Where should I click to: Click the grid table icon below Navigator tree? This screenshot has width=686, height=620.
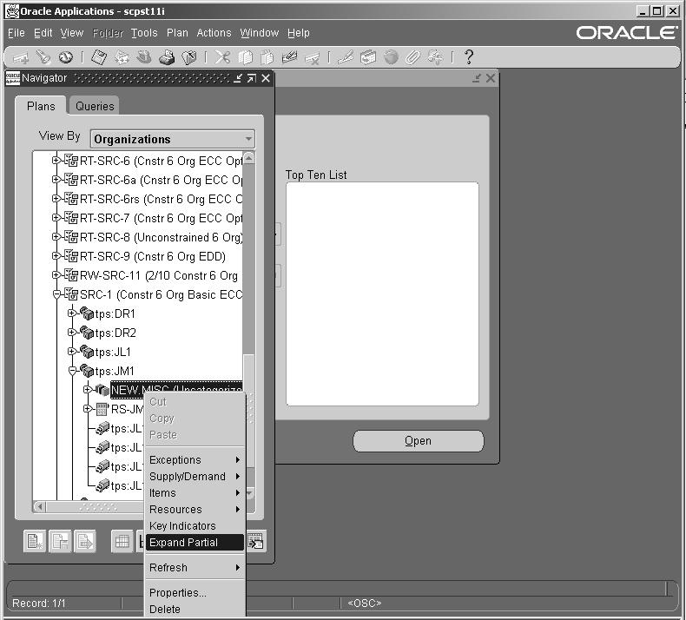tap(122, 542)
